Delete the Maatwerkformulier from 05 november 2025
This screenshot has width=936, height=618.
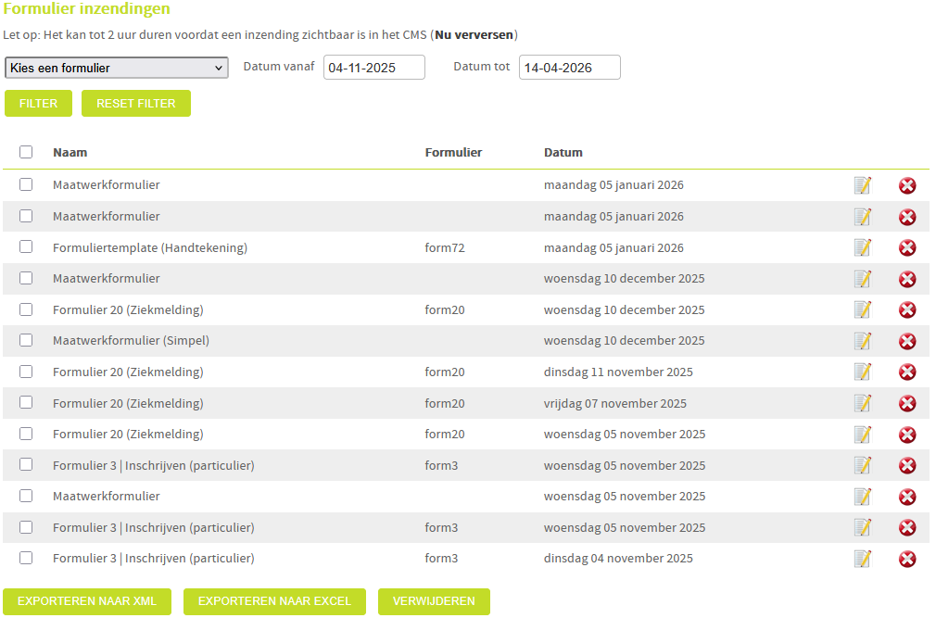tap(907, 497)
